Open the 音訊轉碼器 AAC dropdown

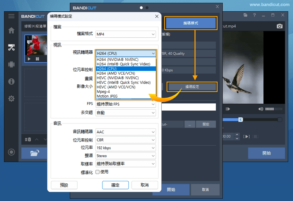(126, 132)
